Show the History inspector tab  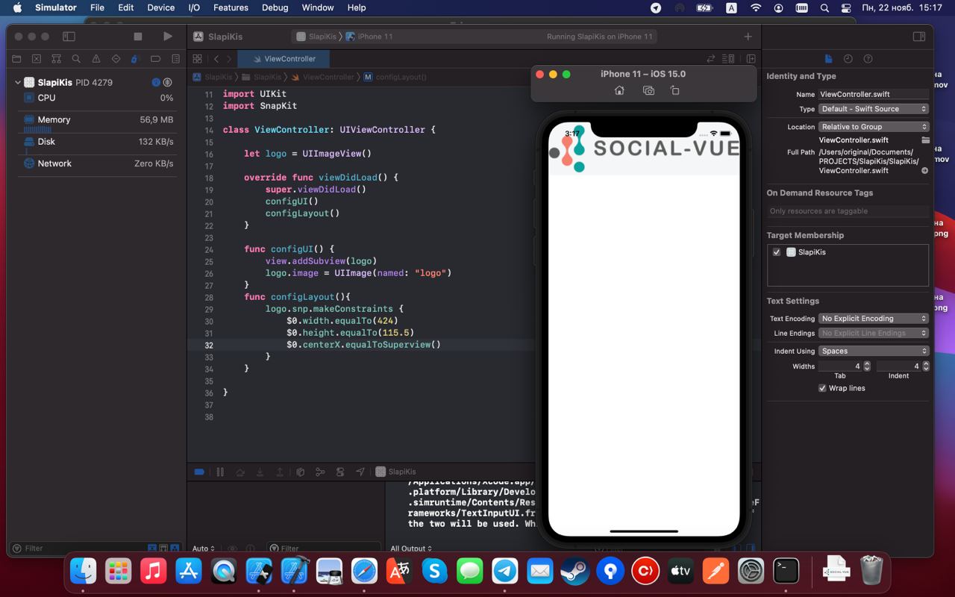pyautogui.click(x=848, y=58)
